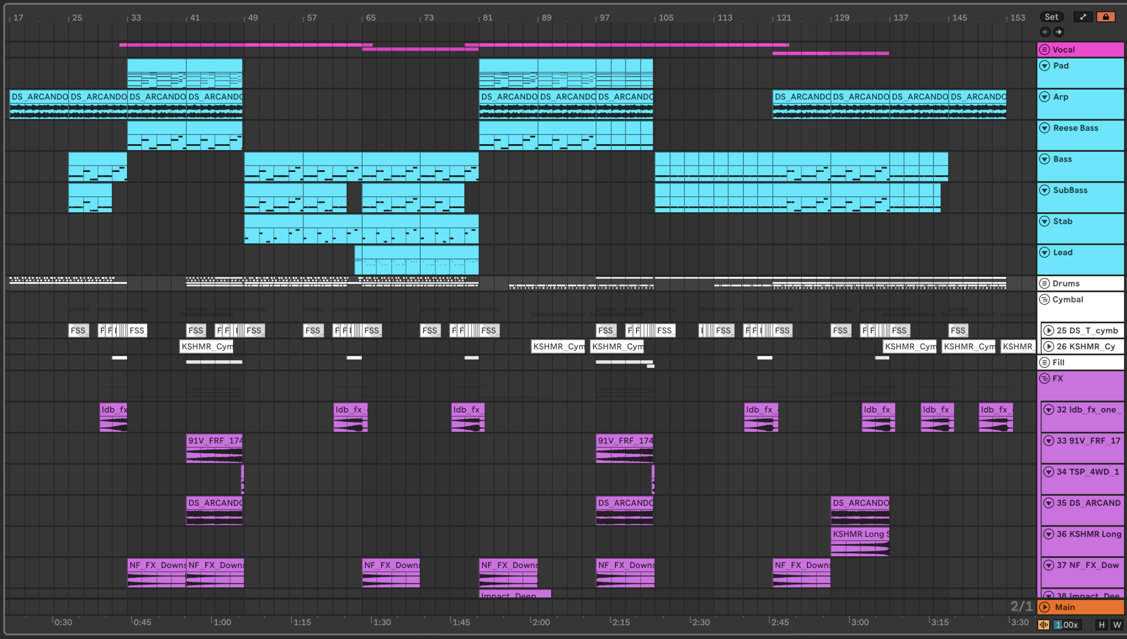The width and height of the screenshot is (1127, 639).
Task: Click the FX group fold icon
Action: pyautogui.click(x=1045, y=378)
